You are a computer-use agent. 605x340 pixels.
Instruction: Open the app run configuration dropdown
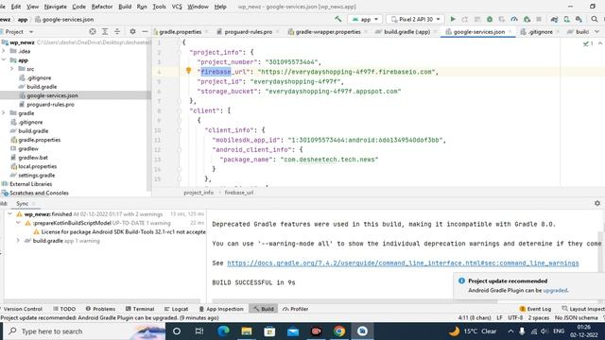(x=365, y=19)
